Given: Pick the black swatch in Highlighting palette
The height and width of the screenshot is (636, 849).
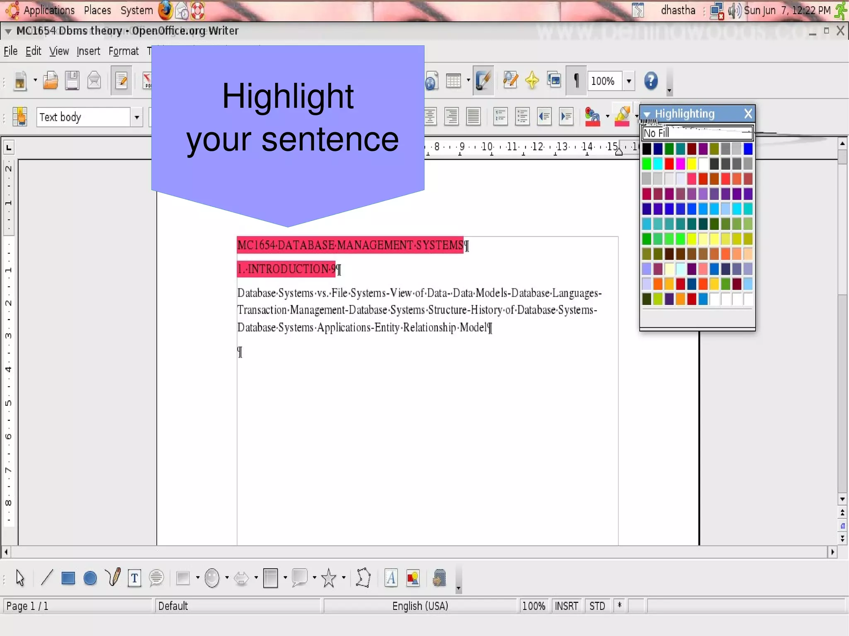Looking at the screenshot, I should tap(647, 149).
